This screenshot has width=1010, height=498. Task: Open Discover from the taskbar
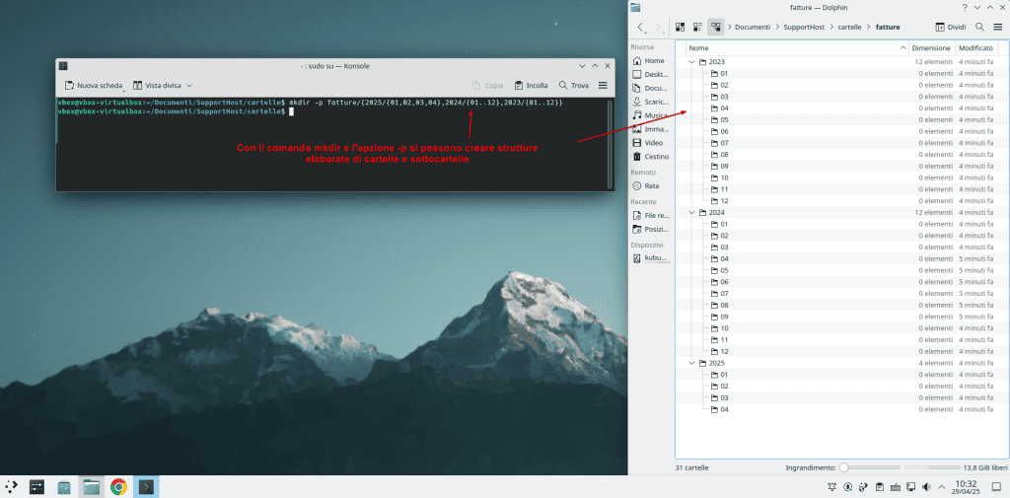pos(64,487)
